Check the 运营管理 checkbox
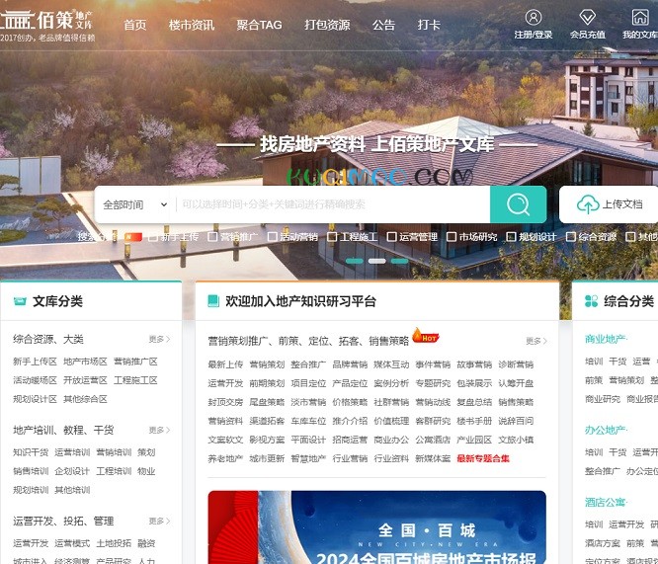The image size is (658, 564). [391, 237]
